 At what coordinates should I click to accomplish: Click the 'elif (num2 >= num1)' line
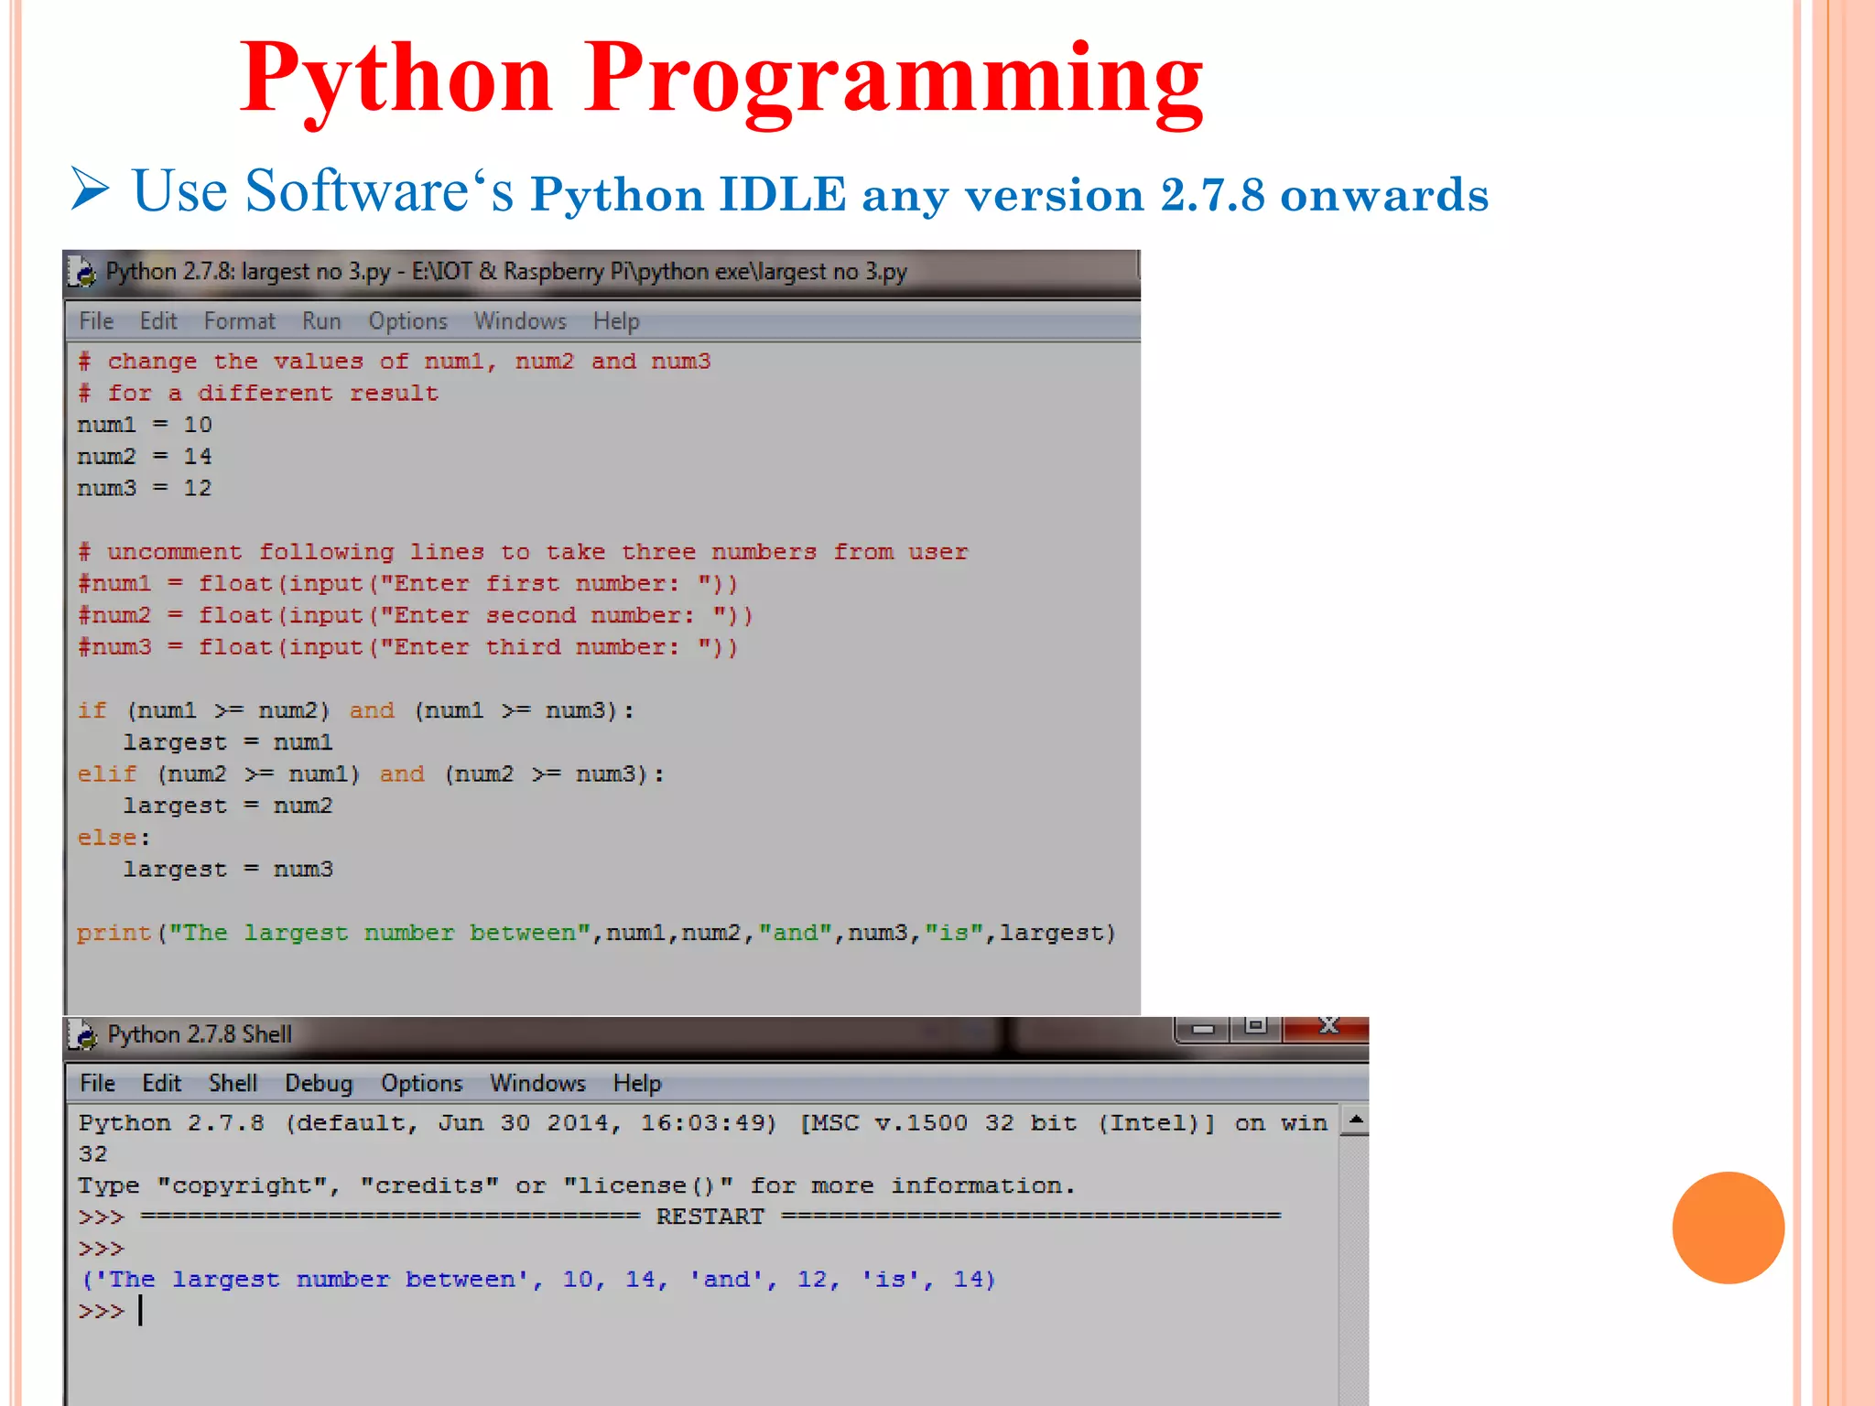tap(371, 774)
